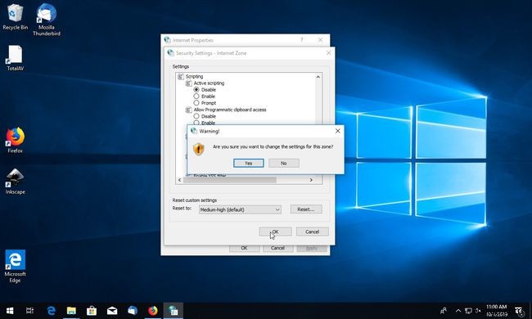Select Prompt under Active scripting
The height and width of the screenshot is (319, 532).
[x=196, y=103]
